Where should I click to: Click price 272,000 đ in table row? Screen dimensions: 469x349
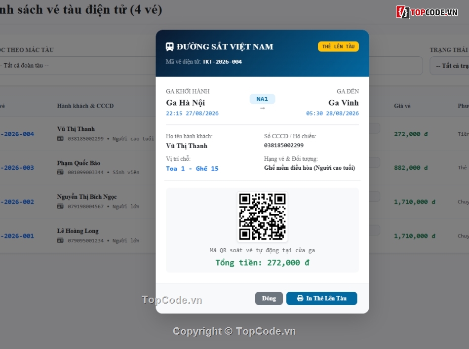click(411, 134)
